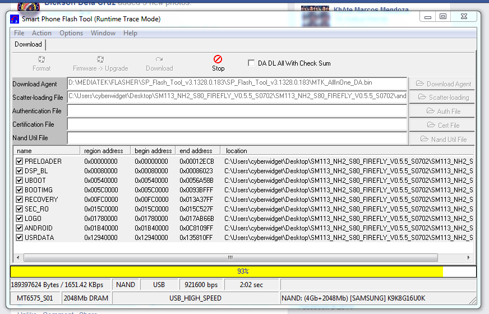Open the Options menu
Screen dimensions: 489x314
(71, 33)
